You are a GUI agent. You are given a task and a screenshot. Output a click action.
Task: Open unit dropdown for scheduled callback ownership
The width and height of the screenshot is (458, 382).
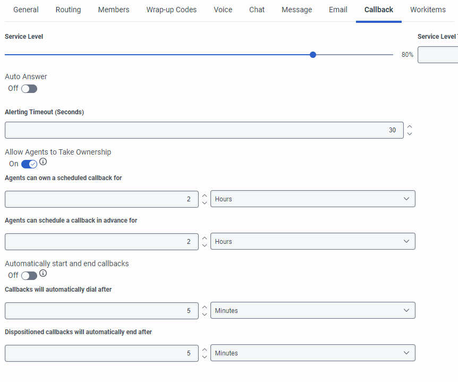(312, 199)
